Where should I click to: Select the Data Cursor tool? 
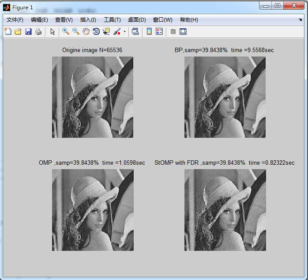[106, 31]
